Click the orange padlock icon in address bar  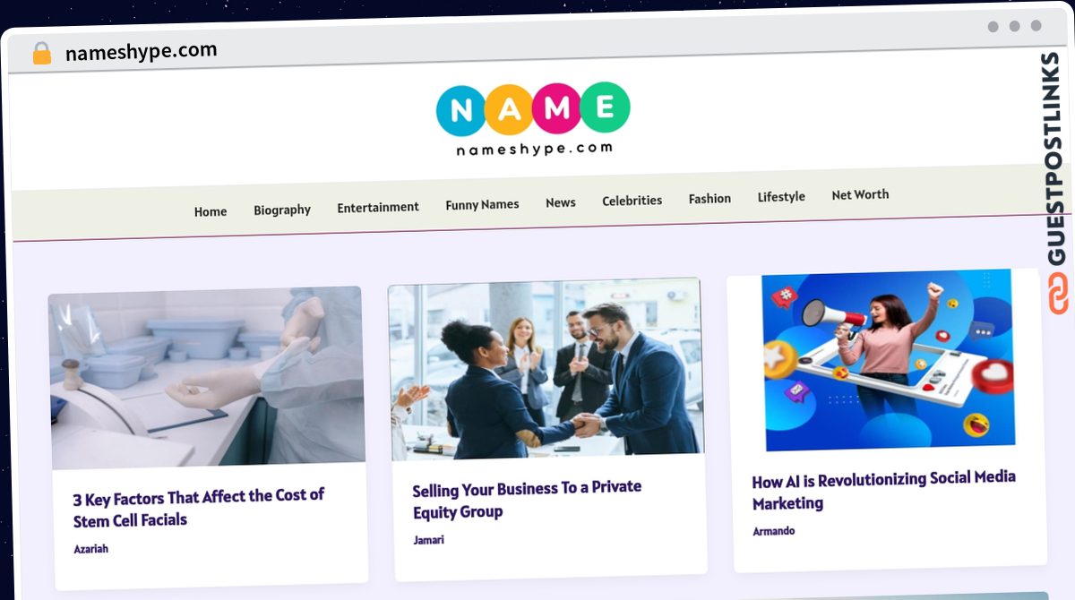42,54
